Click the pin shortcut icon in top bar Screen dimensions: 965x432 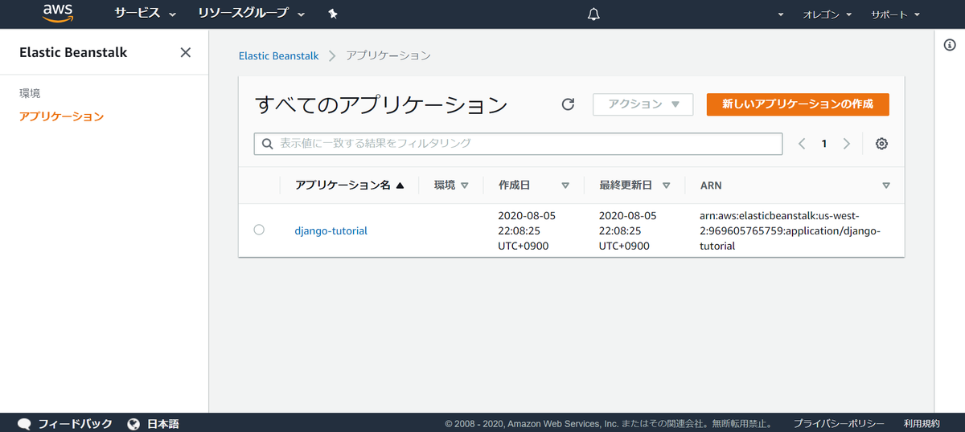click(333, 14)
